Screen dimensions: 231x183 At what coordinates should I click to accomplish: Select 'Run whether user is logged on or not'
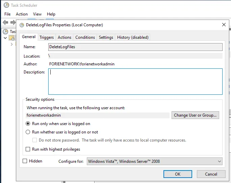point(28,132)
